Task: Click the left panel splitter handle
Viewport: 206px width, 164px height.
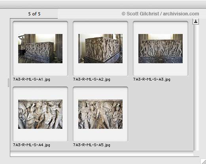Action: coord(8,83)
